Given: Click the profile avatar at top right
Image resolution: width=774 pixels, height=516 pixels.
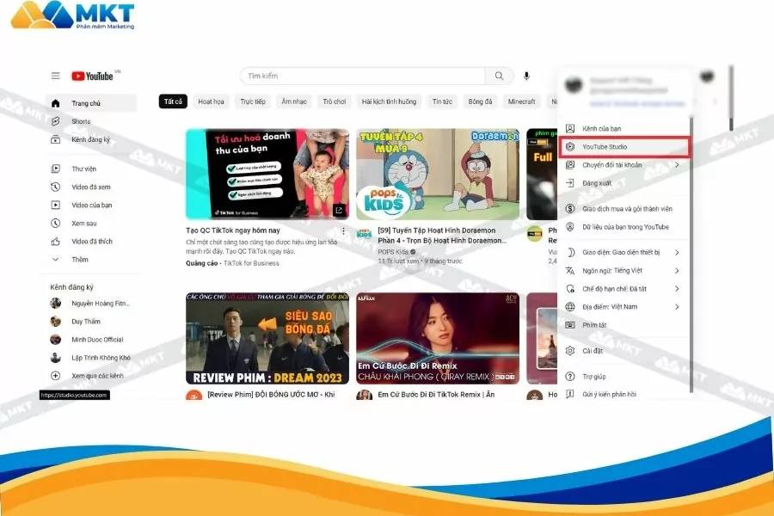Looking at the screenshot, I should [707, 76].
